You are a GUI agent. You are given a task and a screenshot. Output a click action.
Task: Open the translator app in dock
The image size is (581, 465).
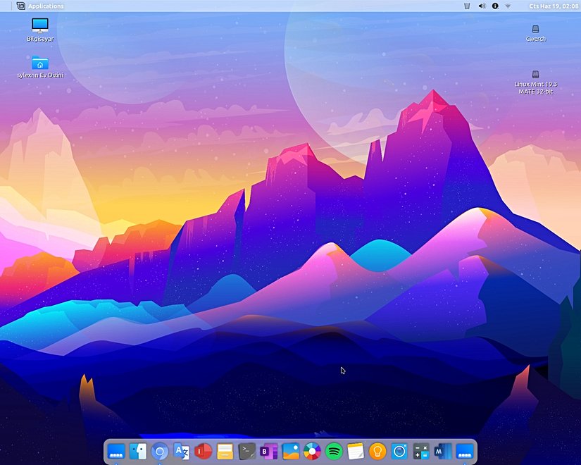tap(181, 451)
